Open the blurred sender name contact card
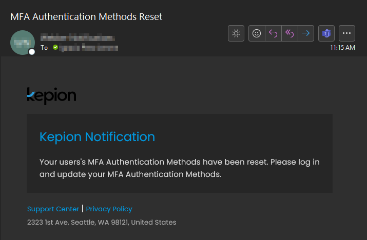This screenshot has height=240, width=367. (78, 37)
